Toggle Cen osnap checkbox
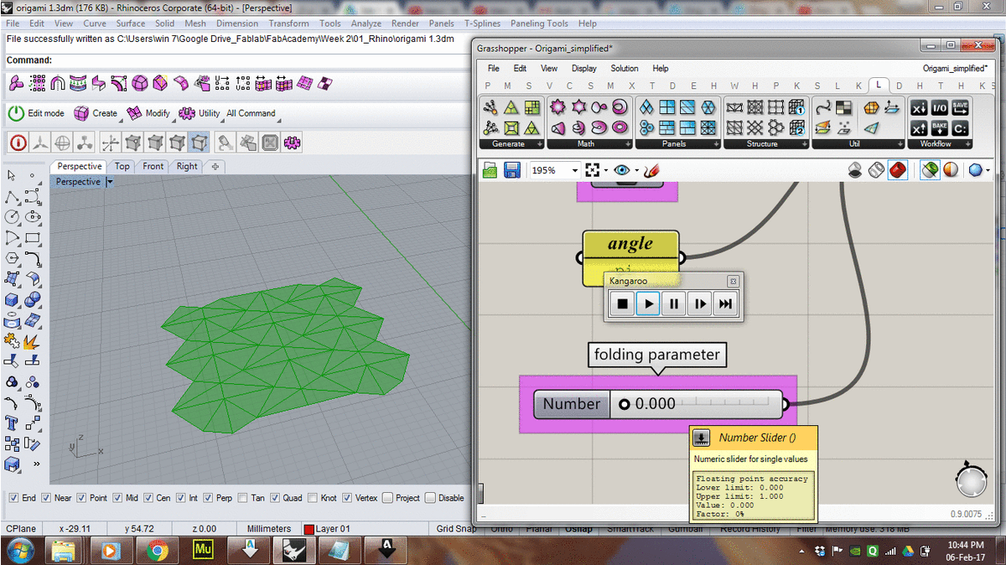1006x565 pixels. click(148, 498)
